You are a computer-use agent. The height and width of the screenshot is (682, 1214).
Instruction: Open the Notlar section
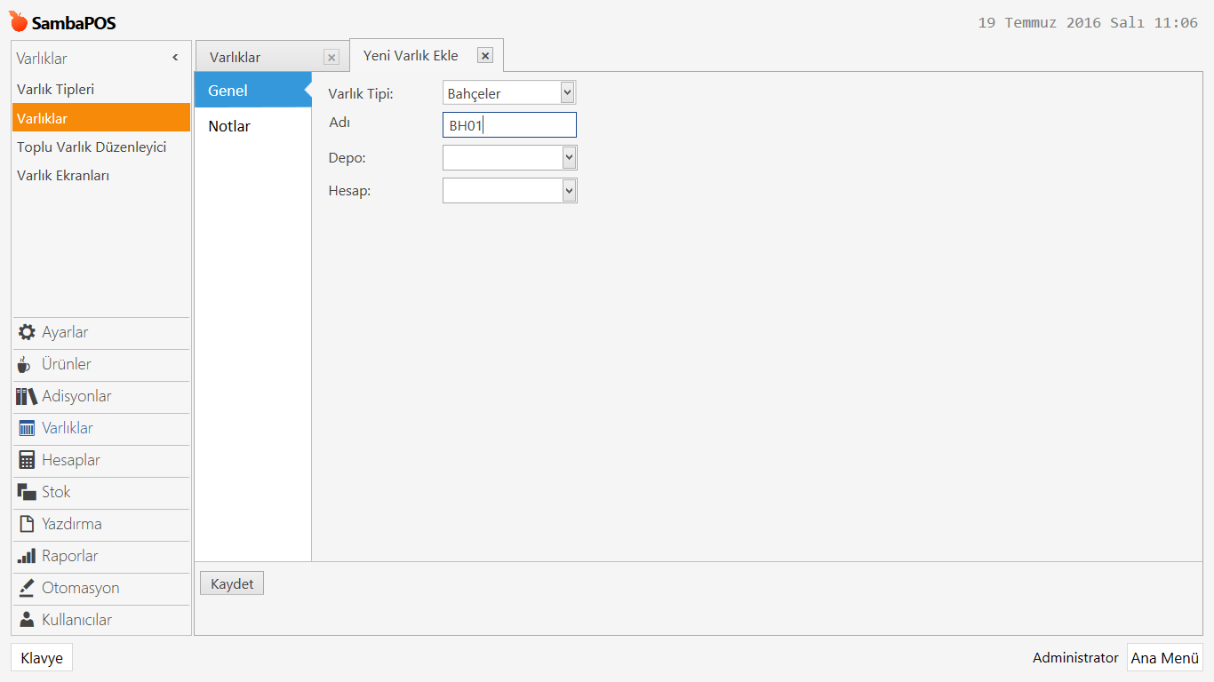(x=253, y=126)
